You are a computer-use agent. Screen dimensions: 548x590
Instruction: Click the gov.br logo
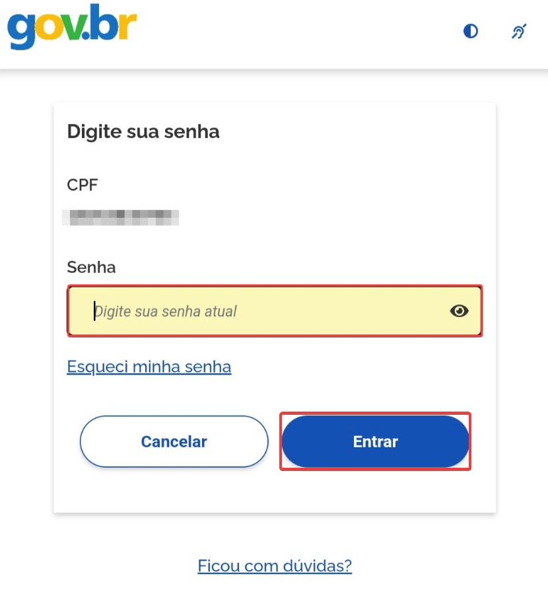click(x=72, y=26)
